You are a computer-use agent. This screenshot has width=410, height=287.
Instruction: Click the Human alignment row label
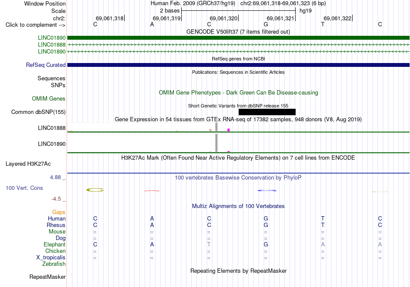(57, 218)
